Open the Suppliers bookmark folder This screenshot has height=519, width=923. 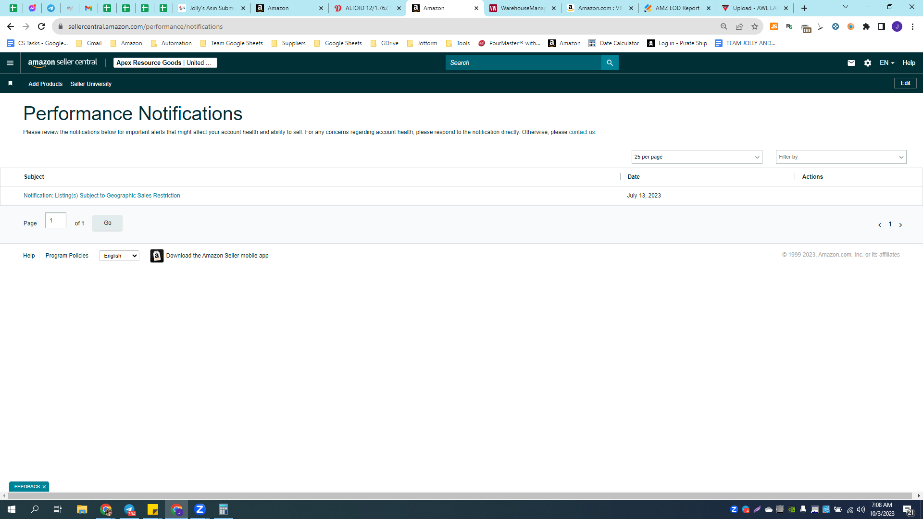pyautogui.click(x=288, y=43)
